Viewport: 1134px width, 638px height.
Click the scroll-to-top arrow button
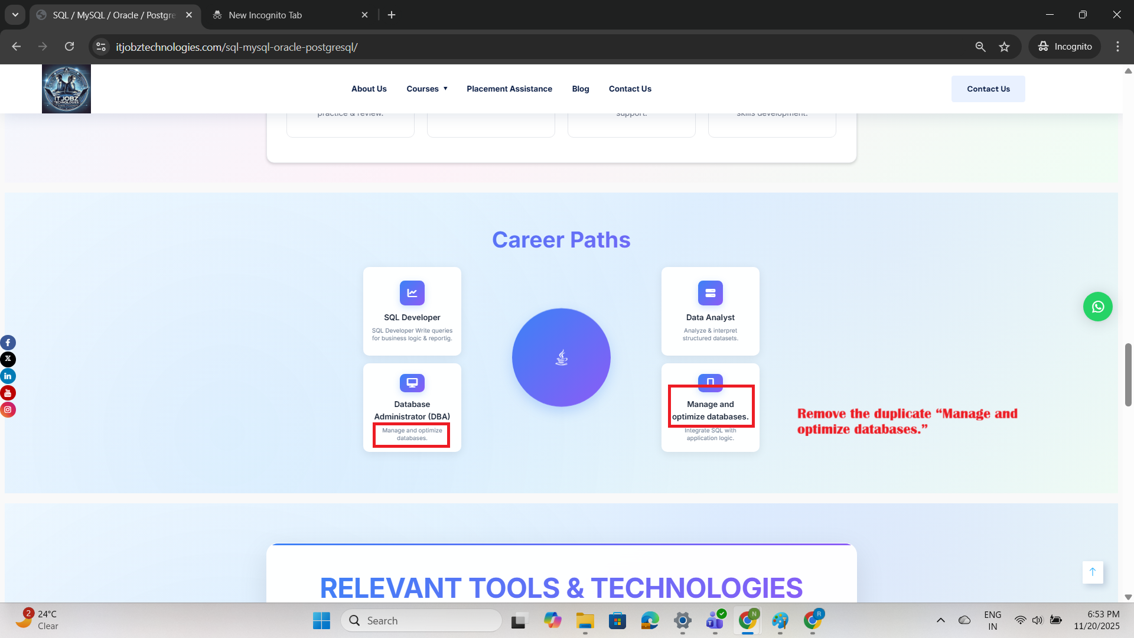(1092, 572)
